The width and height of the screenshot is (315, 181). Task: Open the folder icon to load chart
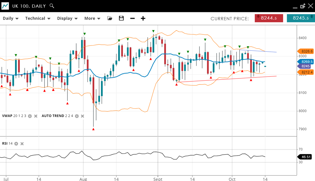point(110,18)
